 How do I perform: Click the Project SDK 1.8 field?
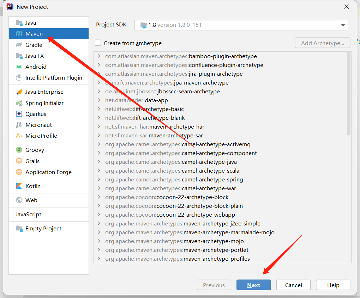(241, 25)
